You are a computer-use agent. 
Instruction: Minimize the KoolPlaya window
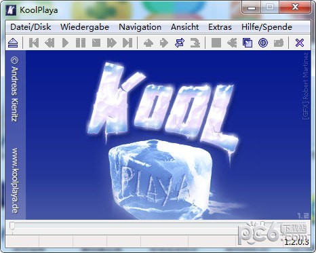tap(252, 7)
